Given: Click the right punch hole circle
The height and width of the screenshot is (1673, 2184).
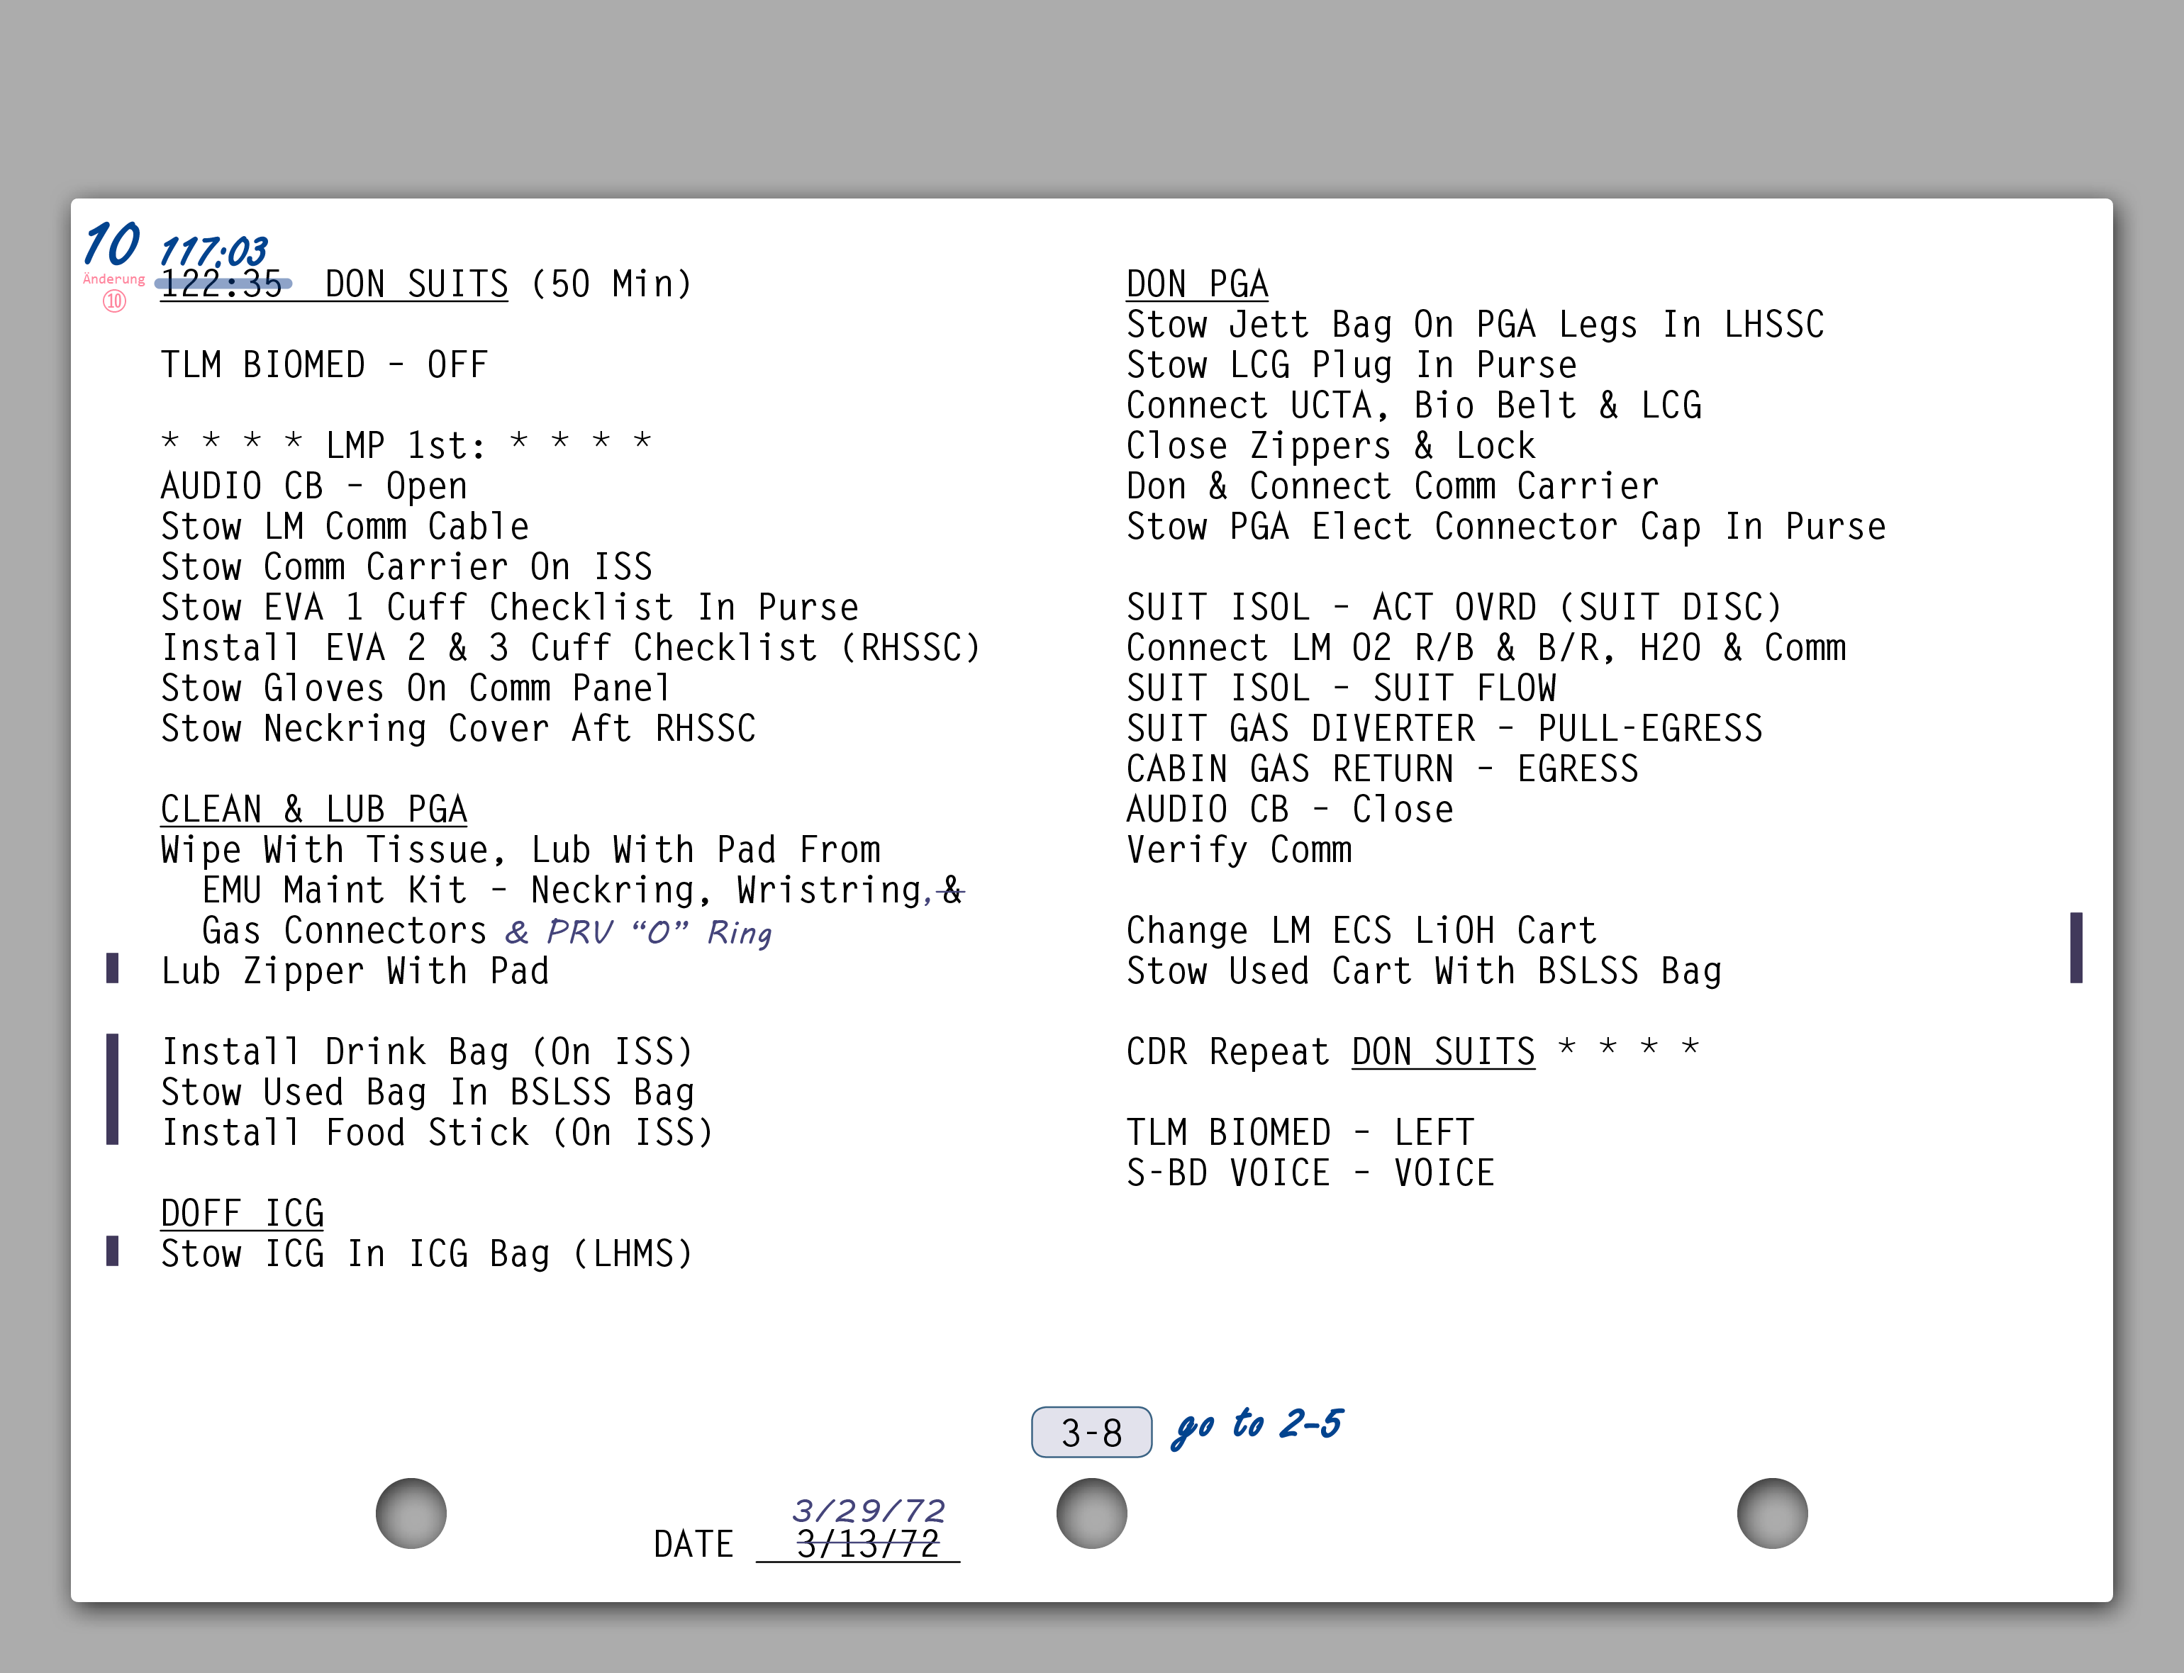Looking at the screenshot, I should tap(1772, 1513).
